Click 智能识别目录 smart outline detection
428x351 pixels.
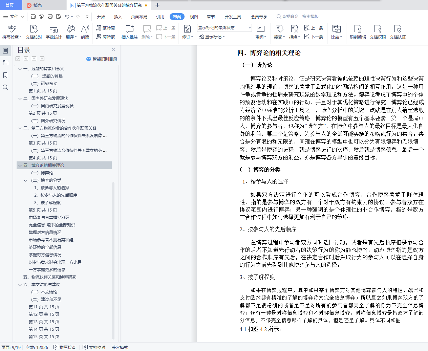[x=102, y=59]
